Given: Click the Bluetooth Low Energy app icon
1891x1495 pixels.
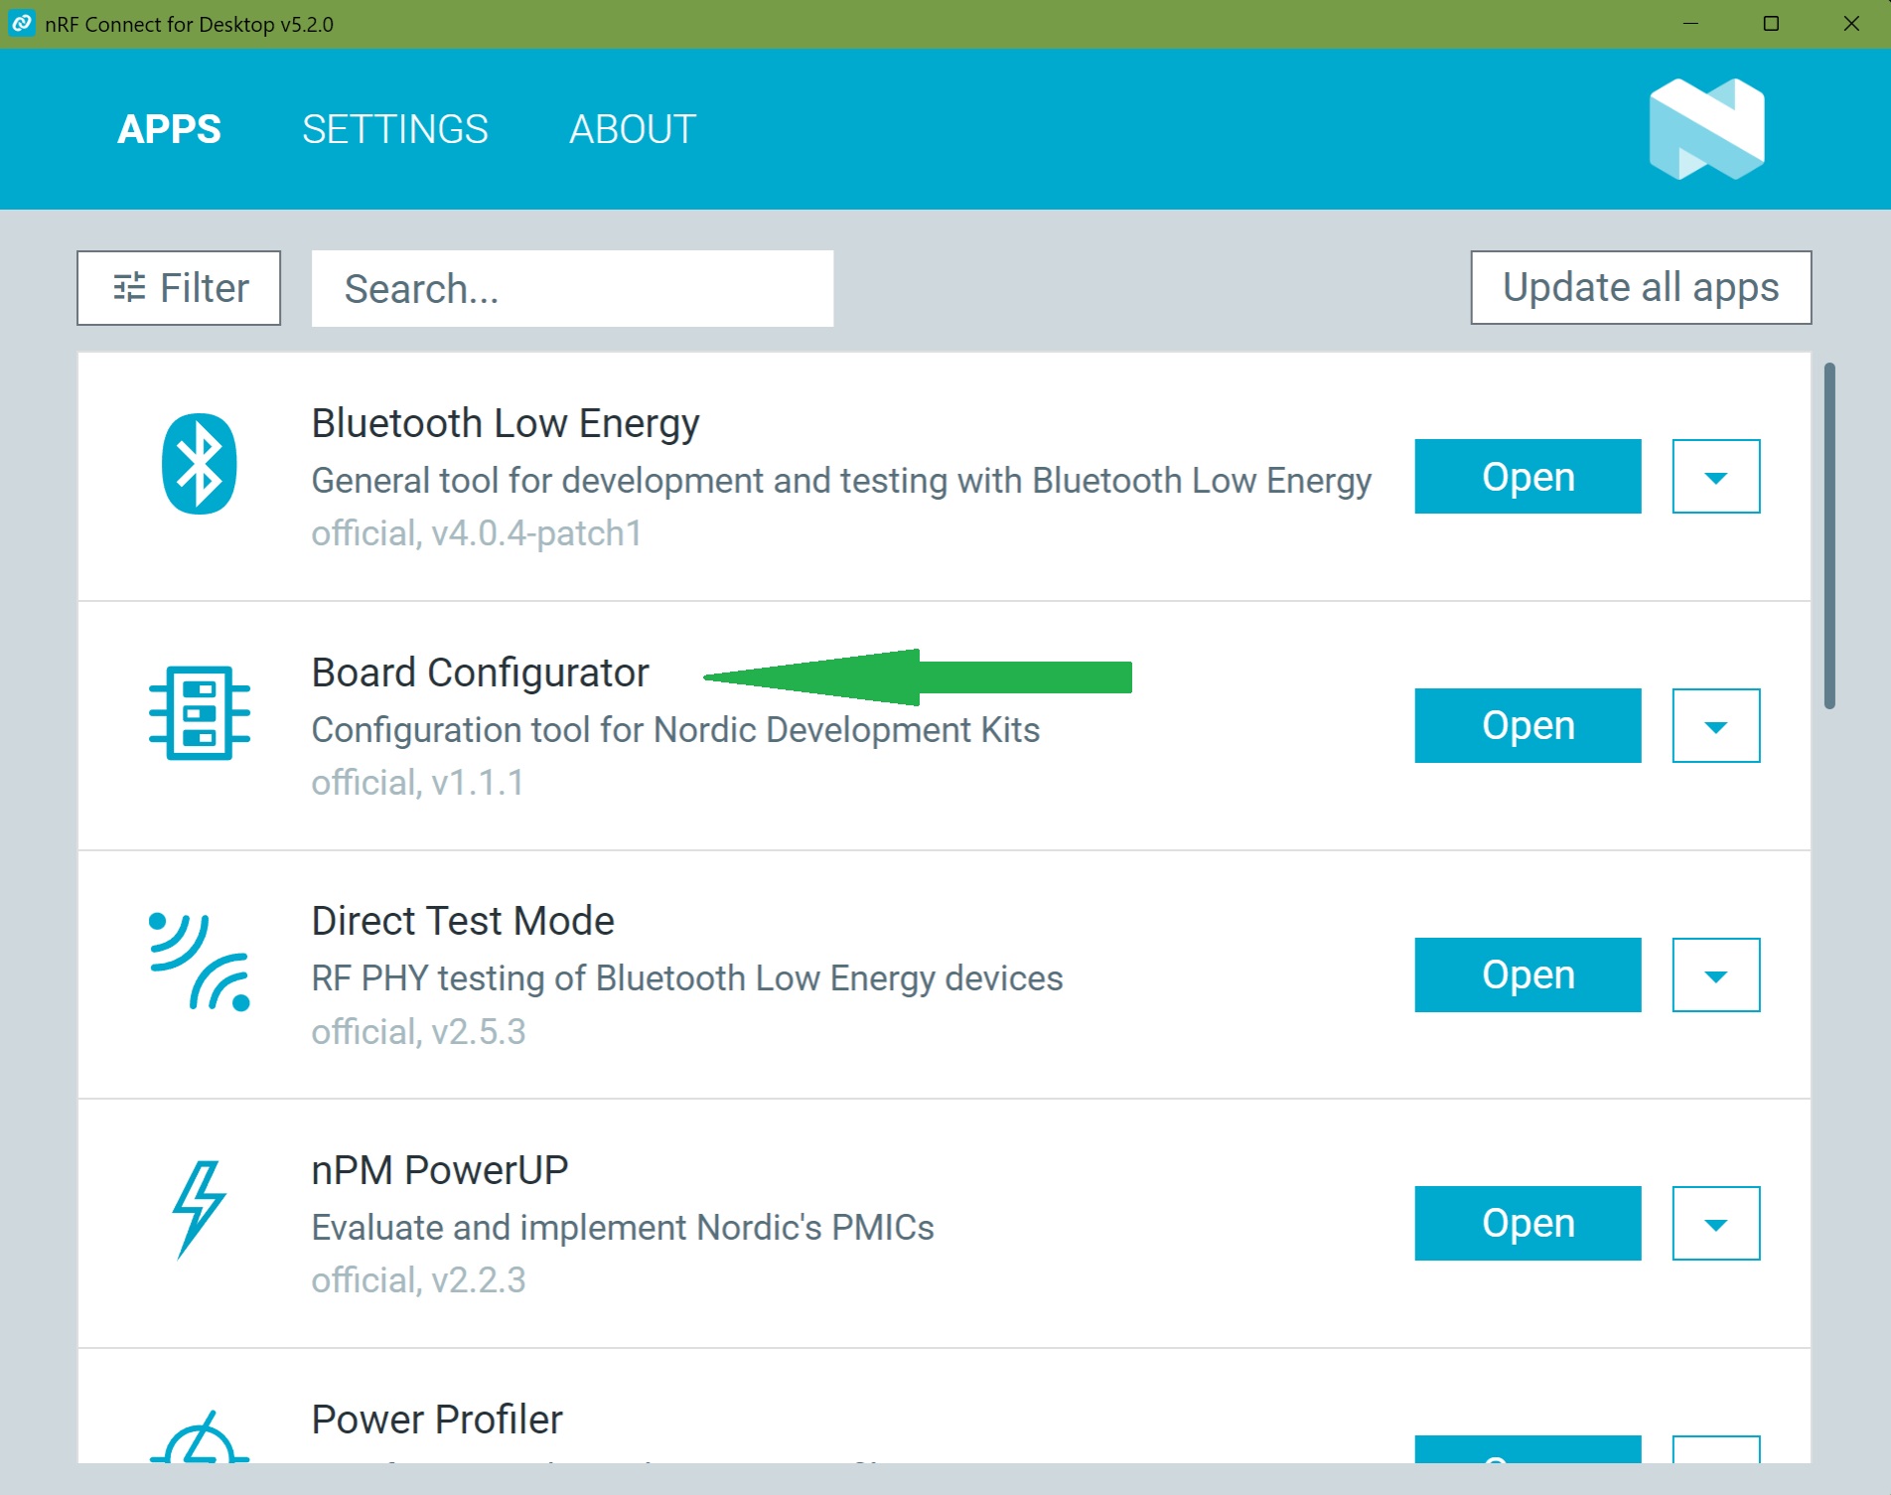Looking at the screenshot, I should coord(199,464).
